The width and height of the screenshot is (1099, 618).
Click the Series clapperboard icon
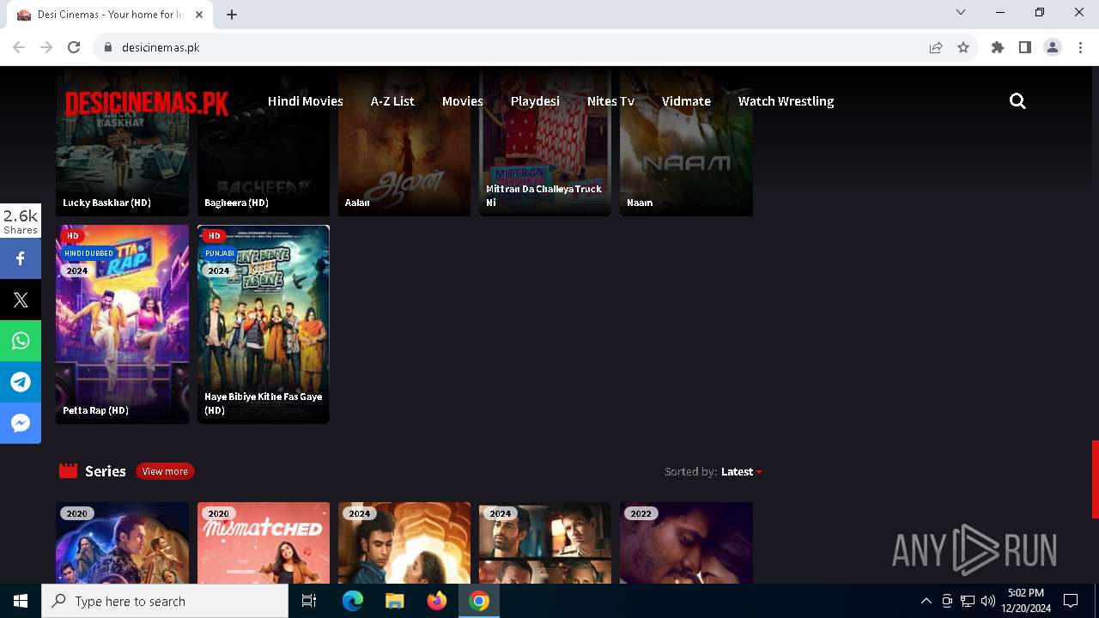pyautogui.click(x=69, y=471)
